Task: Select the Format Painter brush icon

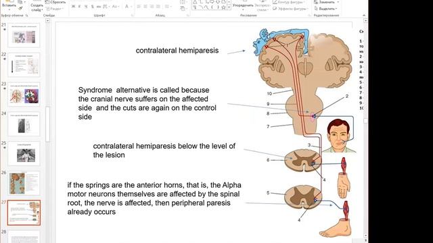Action: pyautogui.click(x=20, y=8)
